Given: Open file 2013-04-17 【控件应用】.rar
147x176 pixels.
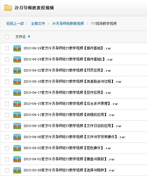Looking at the screenshot, I should (67, 93).
